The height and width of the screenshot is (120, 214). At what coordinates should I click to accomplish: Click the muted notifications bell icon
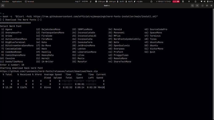point(91,2)
